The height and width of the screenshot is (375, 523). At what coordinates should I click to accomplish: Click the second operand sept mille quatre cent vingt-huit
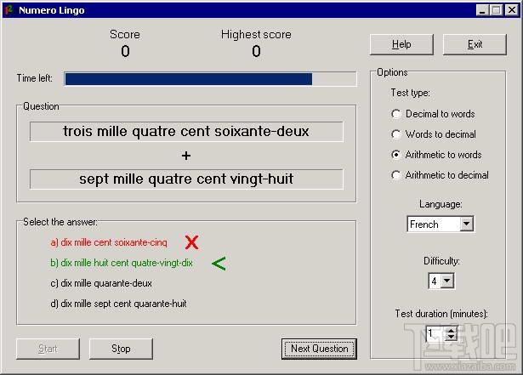pyautogui.click(x=186, y=179)
